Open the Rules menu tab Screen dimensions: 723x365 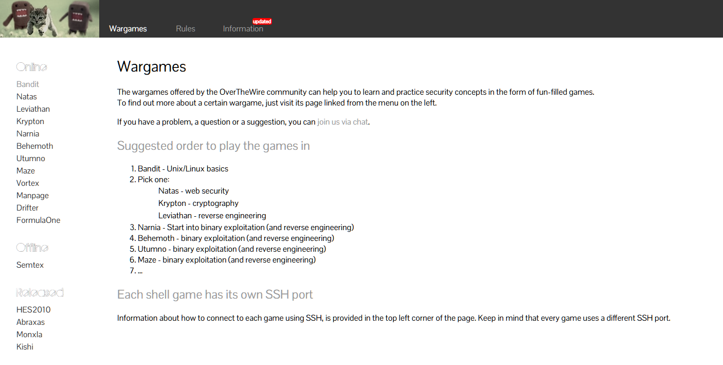(x=186, y=29)
